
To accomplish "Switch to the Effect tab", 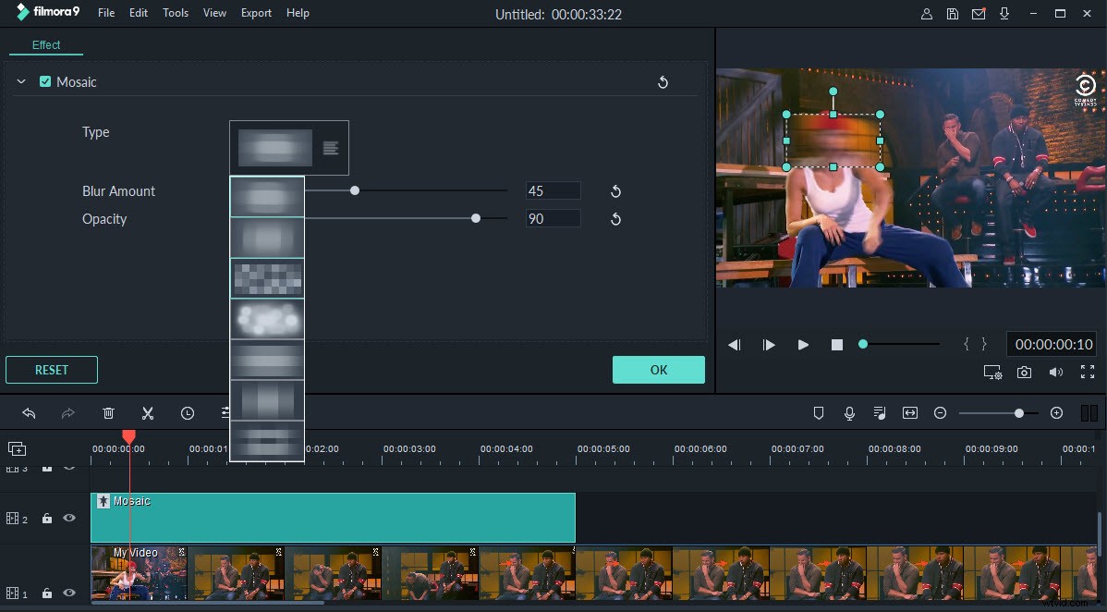I will [x=45, y=44].
